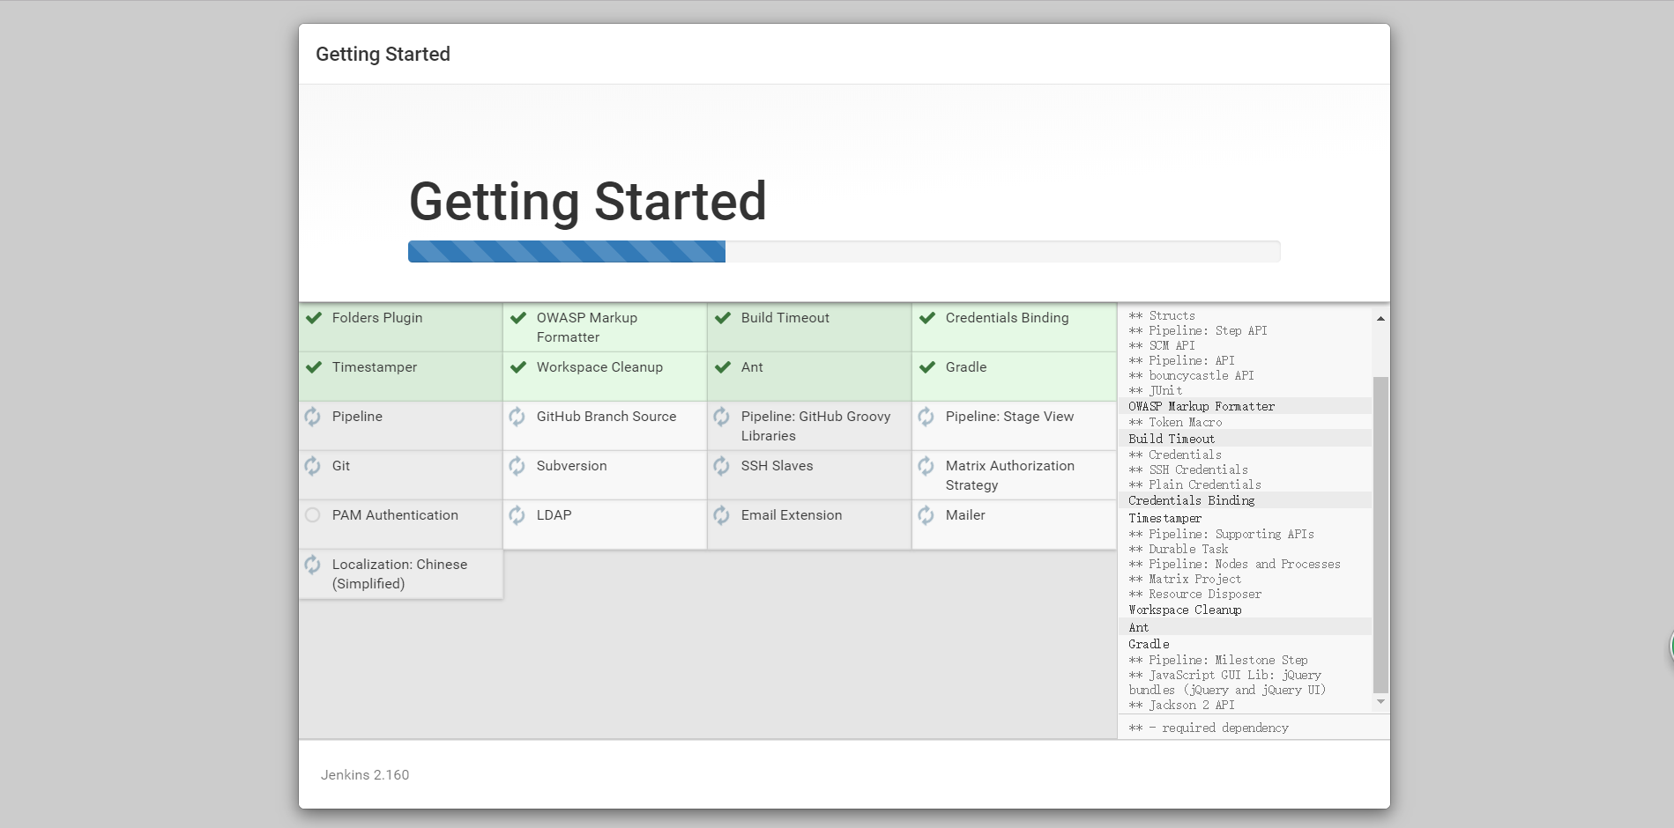Click the checkmark icon beside Build Timeout
The image size is (1674, 828).
723,318
